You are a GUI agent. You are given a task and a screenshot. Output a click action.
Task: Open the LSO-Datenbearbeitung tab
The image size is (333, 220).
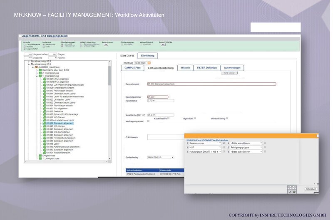click(161, 68)
